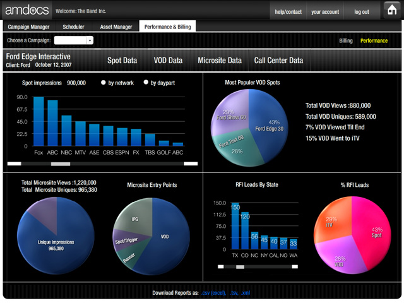Select the Performance & Billing tab
The width and height of the screenshot is (404, 303).
click(167, 27)
